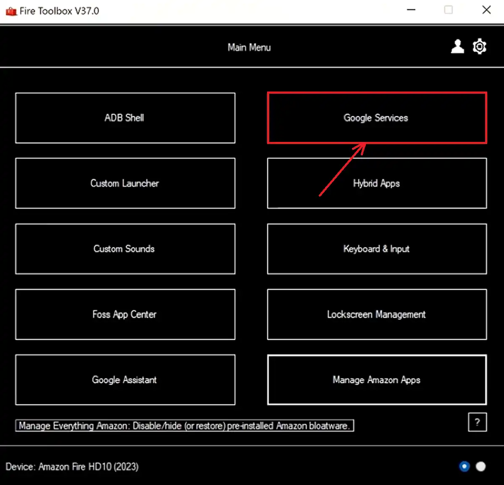Viewport: 504px width, 485px height.
Task: Open the Google Services menu
Action: 377,118
